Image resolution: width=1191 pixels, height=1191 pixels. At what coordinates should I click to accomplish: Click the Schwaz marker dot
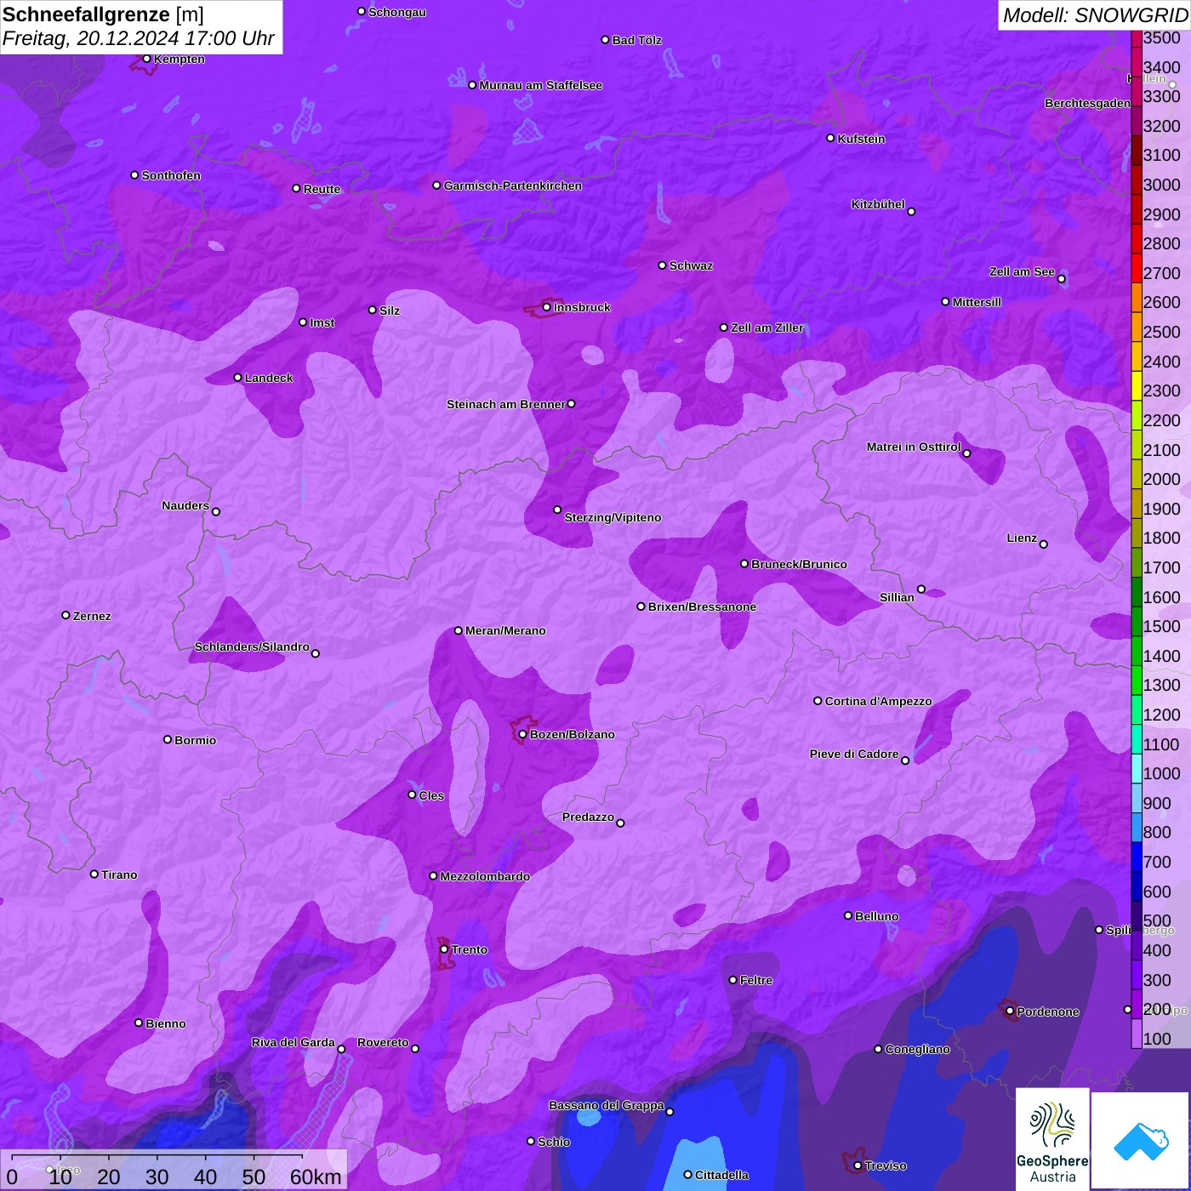pyautogui.click(x=663, y=265)
